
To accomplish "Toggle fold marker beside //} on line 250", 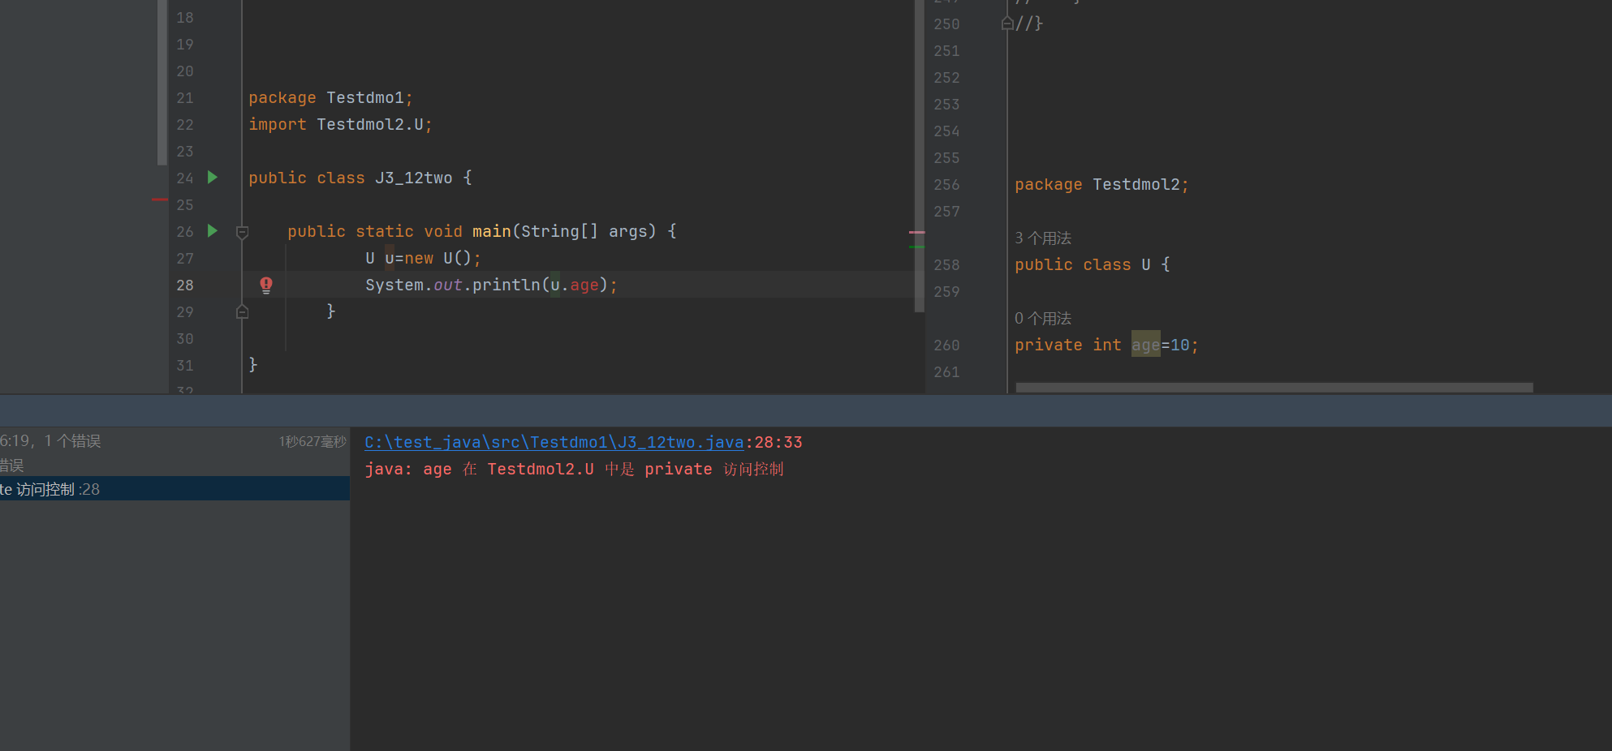I will [x=1007, y=24].
